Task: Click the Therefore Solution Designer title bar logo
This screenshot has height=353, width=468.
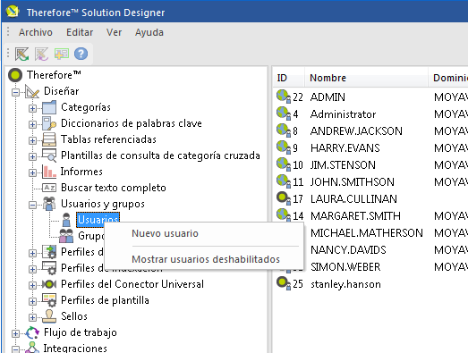Action: [13, 12]
